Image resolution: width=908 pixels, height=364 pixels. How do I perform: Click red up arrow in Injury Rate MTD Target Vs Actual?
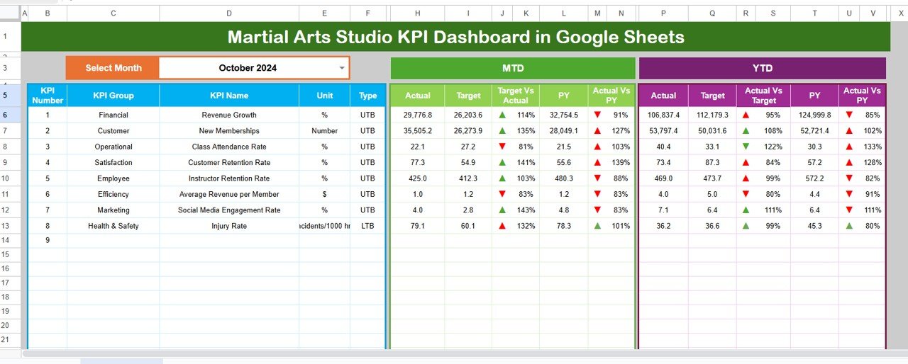coord(502,226)
